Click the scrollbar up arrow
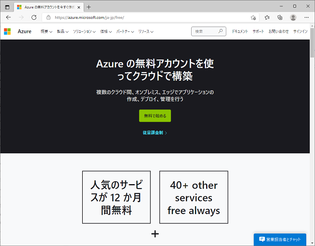The width and height of the screenshot is (315, 246). coord(312,26)
